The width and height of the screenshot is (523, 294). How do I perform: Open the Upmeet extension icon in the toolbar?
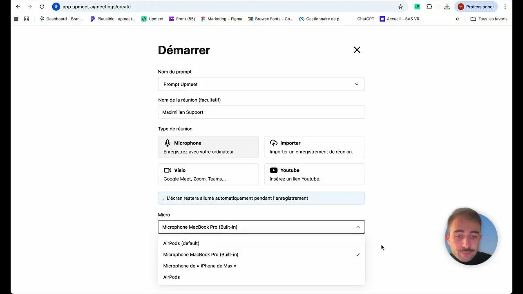click(x=417, y=7)
